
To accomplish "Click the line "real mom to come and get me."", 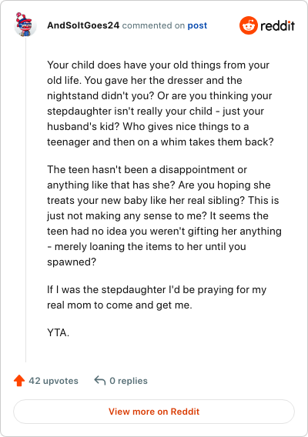I will tap(119, 305).
